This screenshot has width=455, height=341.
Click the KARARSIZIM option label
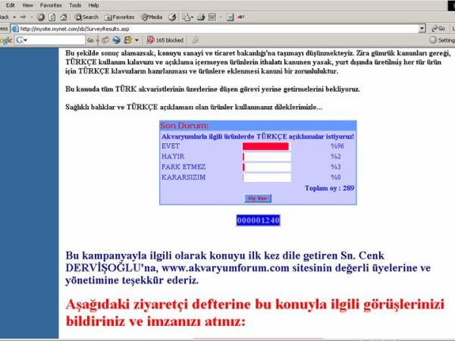point(184,177)
